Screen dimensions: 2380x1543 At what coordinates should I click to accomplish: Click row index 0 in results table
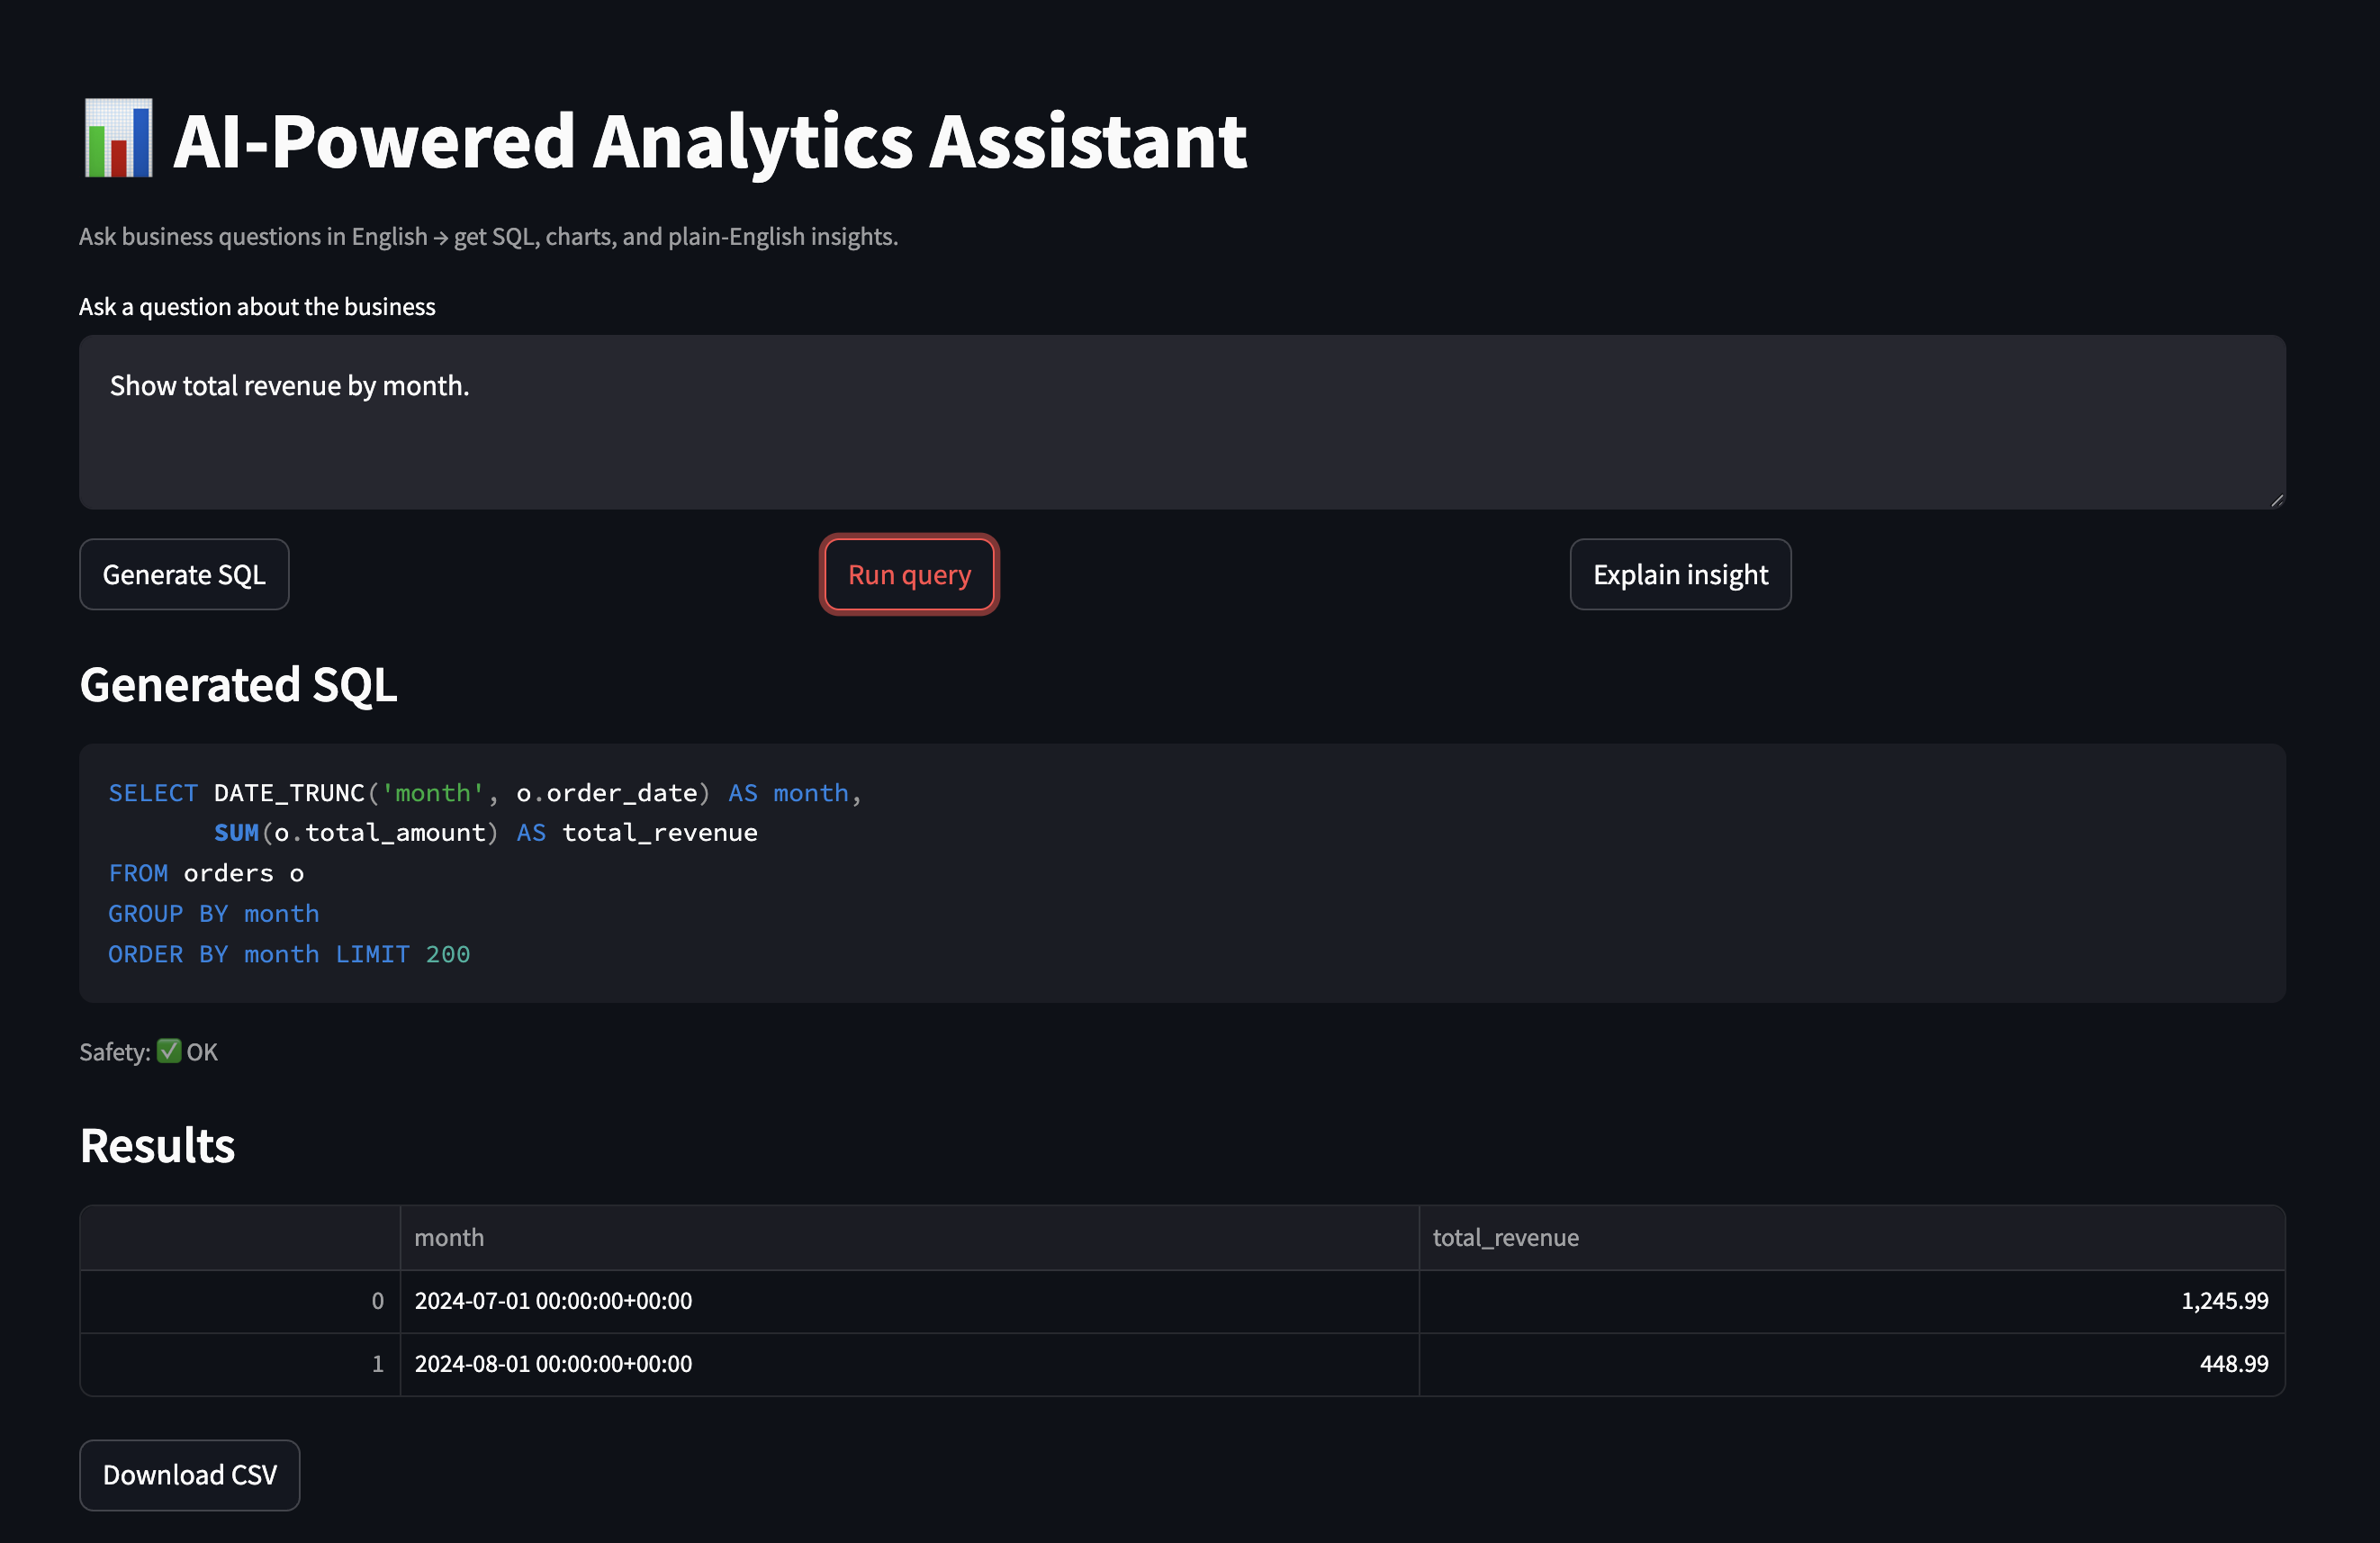pyautogui.click(x=241, y=1300)
